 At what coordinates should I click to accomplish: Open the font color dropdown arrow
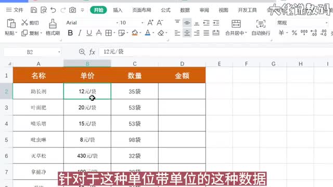coord(153,33)
